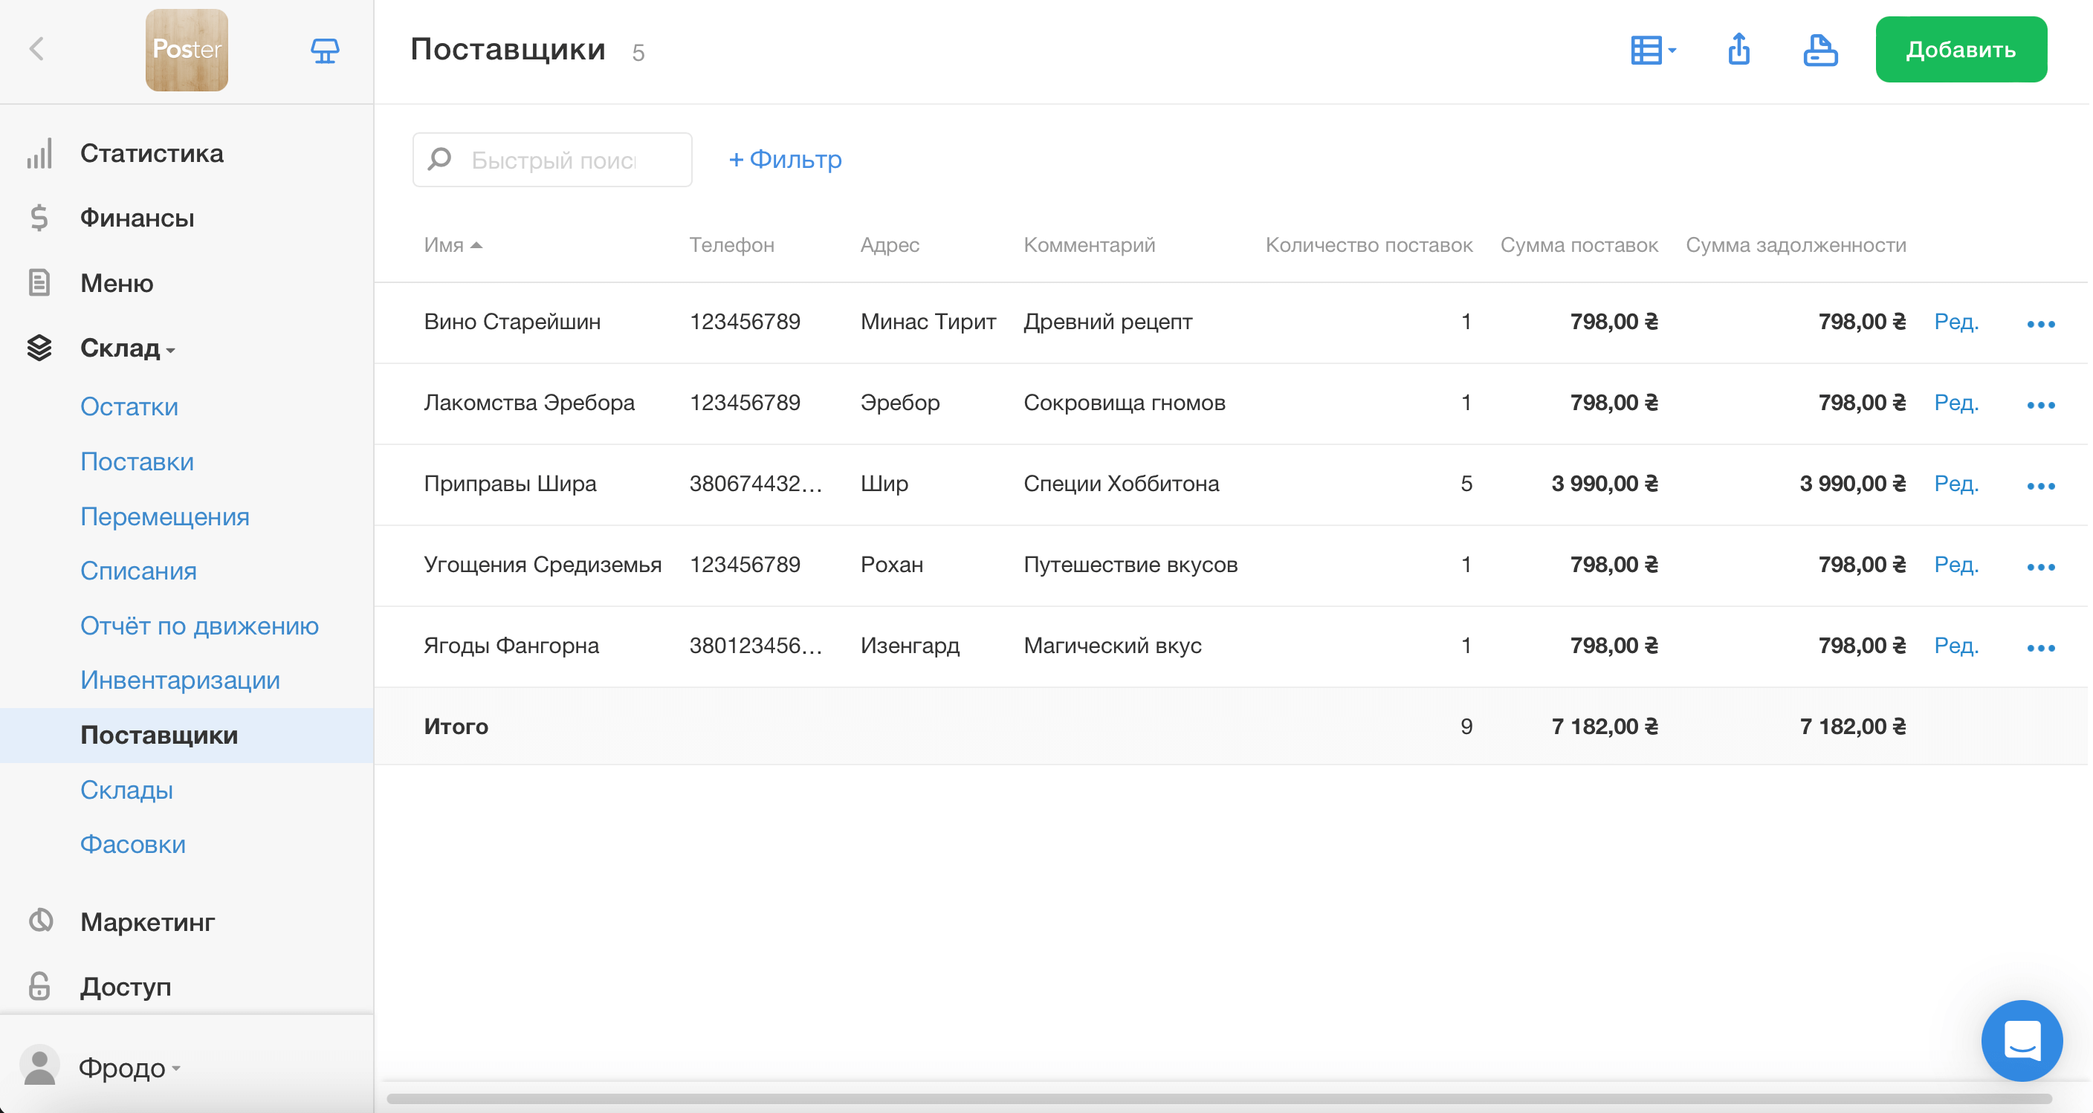This screenshot has width=2093, height=1113.
Task: Click the Poster logo thumbnail
Action: 186,50
